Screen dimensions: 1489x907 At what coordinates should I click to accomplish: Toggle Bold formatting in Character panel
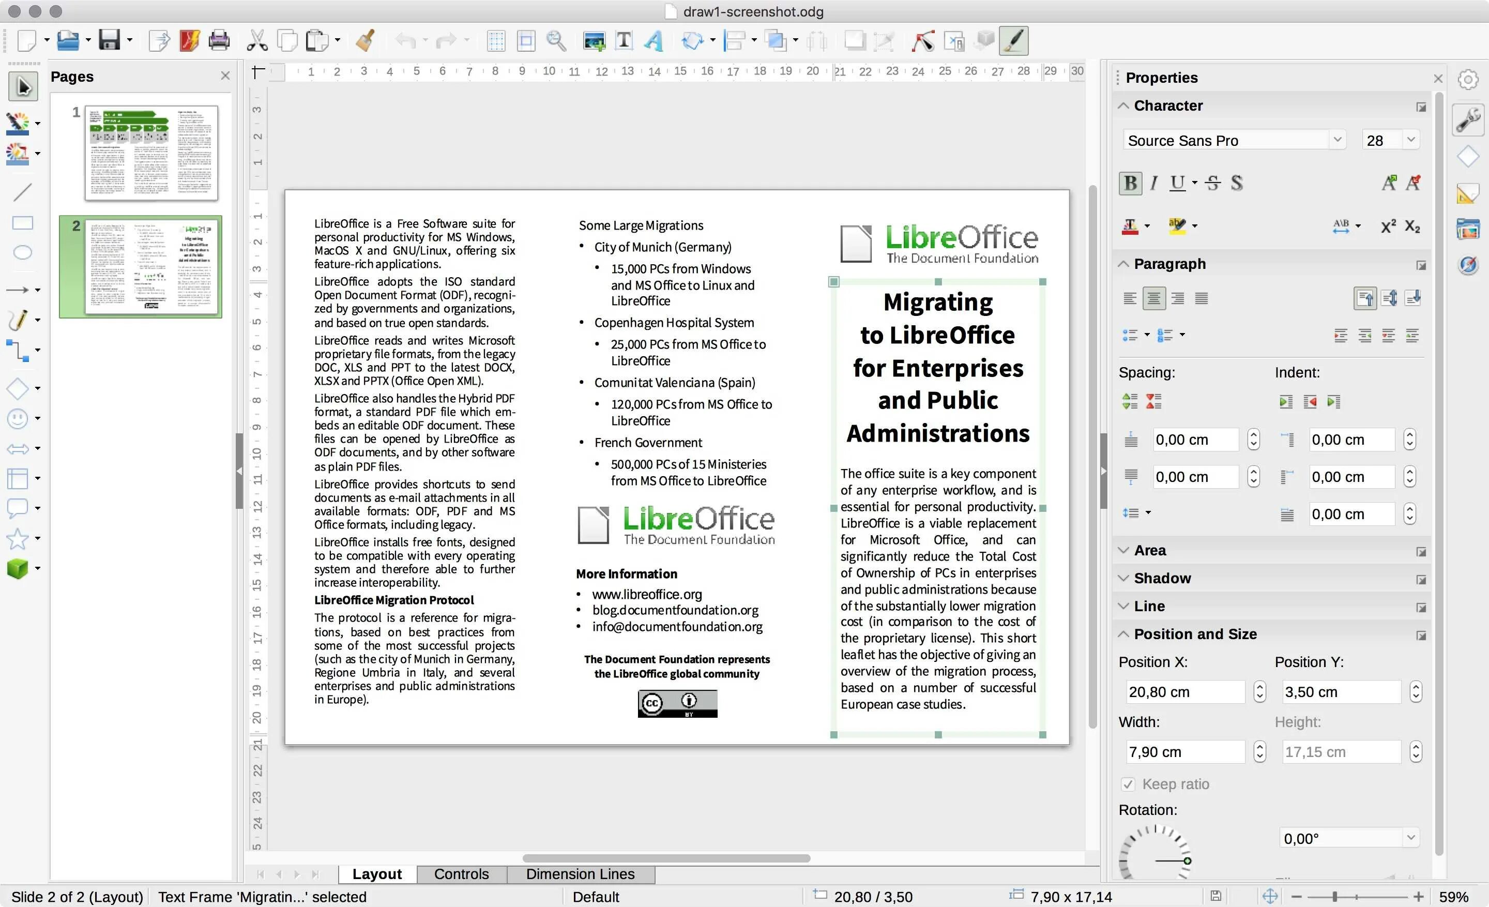coord(1130,183)
